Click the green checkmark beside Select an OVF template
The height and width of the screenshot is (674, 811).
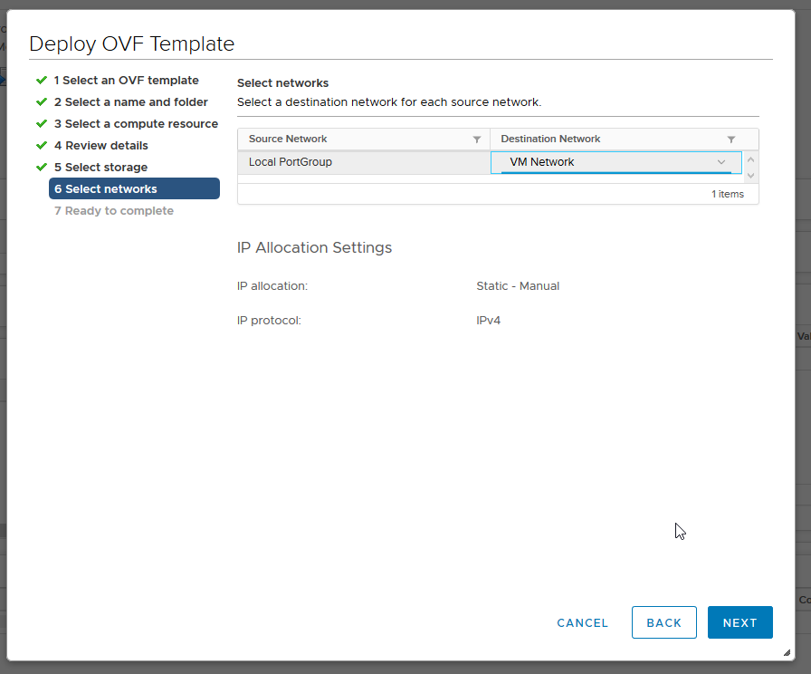click(x=42, y=80)
